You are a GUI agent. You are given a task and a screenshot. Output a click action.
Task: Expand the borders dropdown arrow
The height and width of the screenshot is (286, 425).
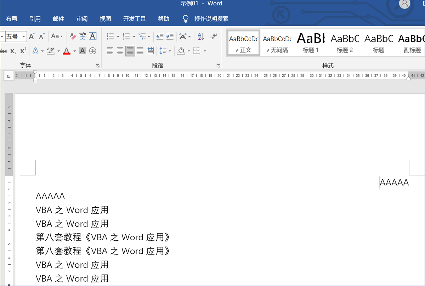(x=204, y=51)
